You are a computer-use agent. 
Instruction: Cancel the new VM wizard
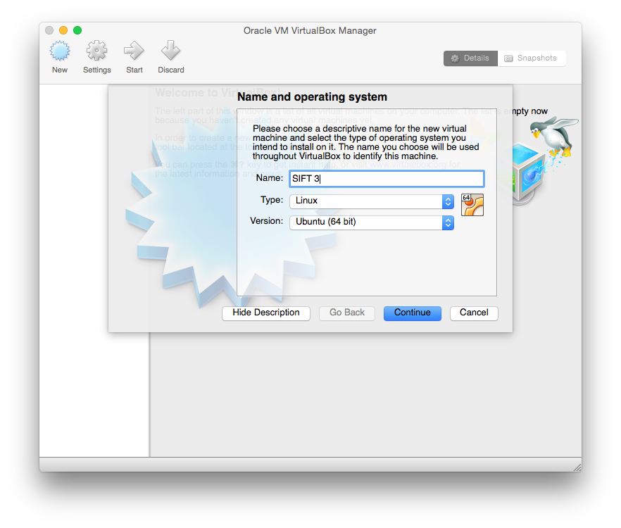(x=474, y=313)
